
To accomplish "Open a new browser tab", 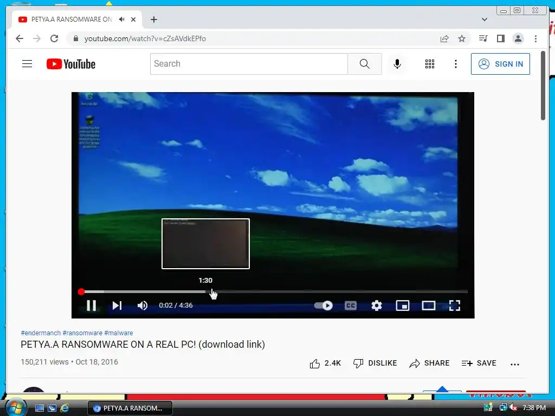I will 153,19.
